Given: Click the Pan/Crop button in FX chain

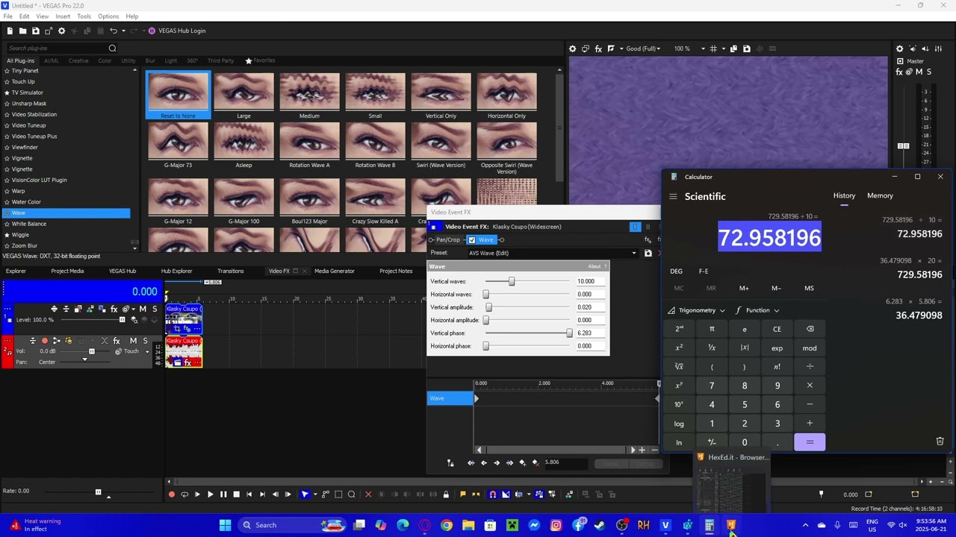Looking at the screenshot, I should [448, 239].
